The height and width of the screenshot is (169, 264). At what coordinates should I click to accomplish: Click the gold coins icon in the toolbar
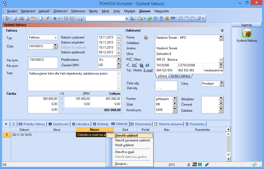pyautogui.click(x=167, y=18)
